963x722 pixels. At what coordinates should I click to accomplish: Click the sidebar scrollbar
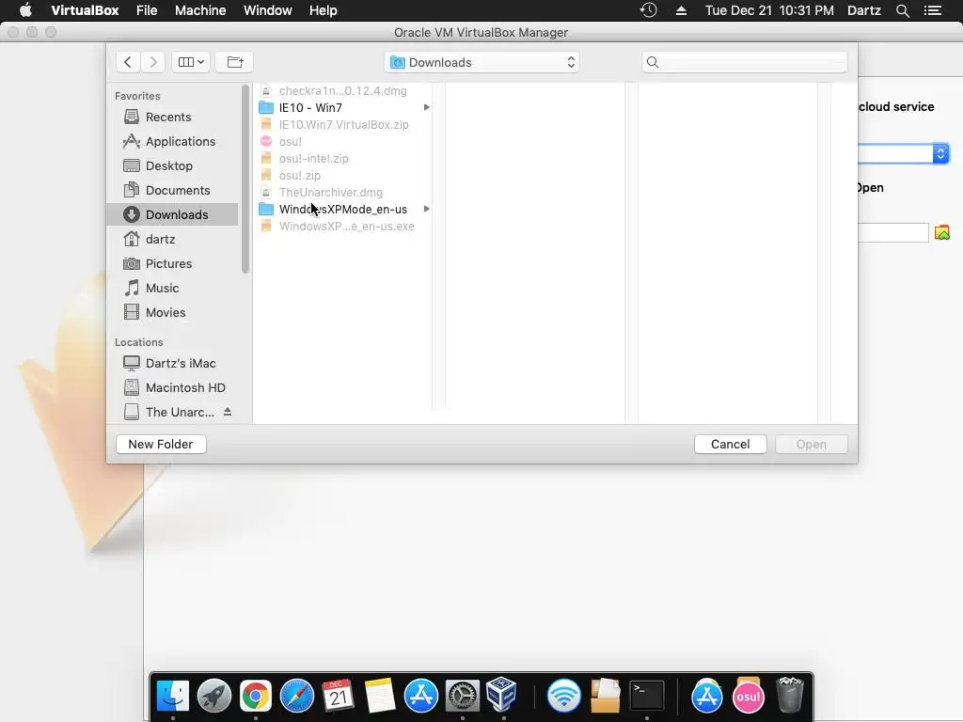point(245,180)
